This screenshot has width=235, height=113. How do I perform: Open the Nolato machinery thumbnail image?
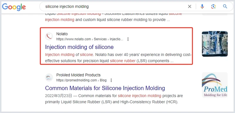(x=215, y=44)
